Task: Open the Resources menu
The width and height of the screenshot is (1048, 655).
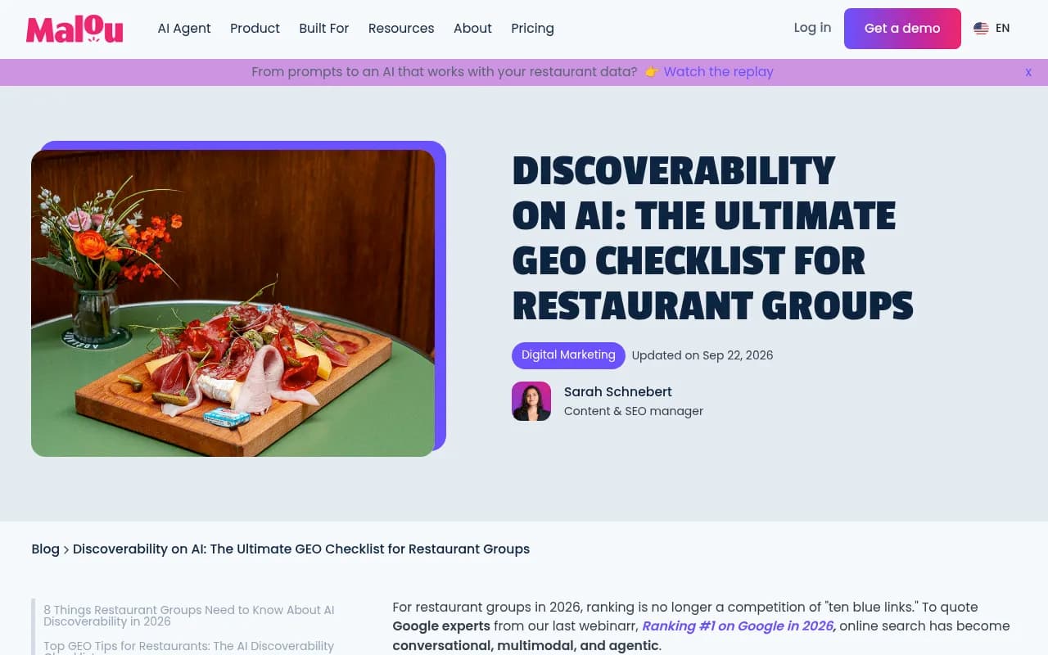Action: [401, 29]
